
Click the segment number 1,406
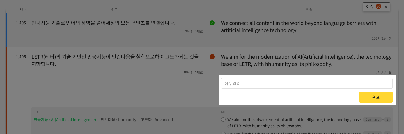pos(21,57)
